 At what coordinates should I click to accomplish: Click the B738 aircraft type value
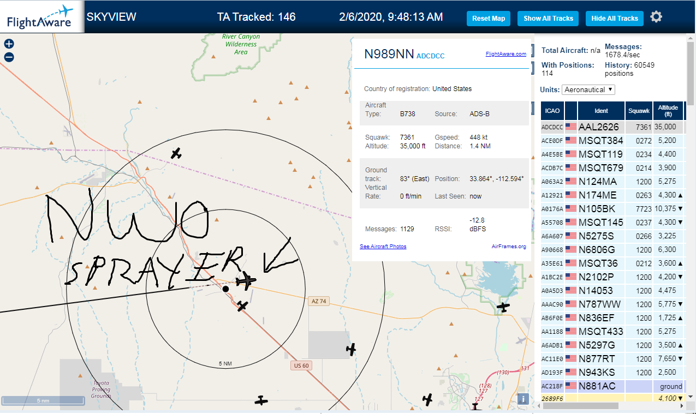coord(408,114)
